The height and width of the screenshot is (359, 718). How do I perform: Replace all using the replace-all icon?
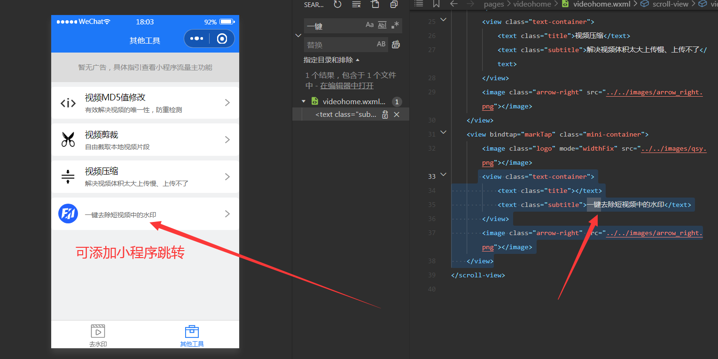396,45
